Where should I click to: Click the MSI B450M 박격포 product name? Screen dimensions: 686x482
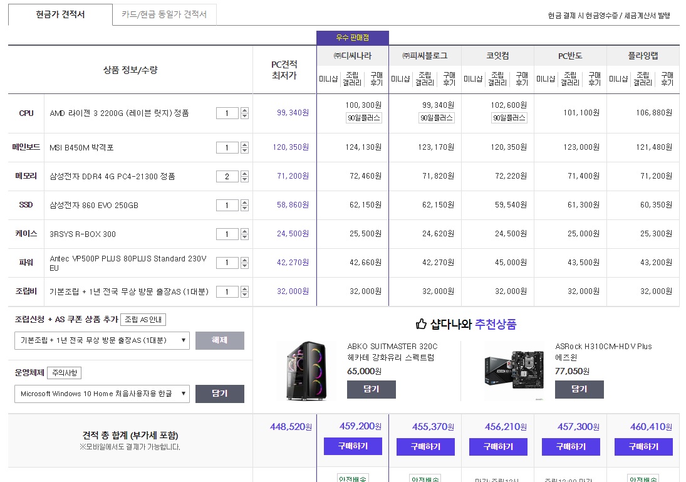pyautogui.click(x=82, y=148)
